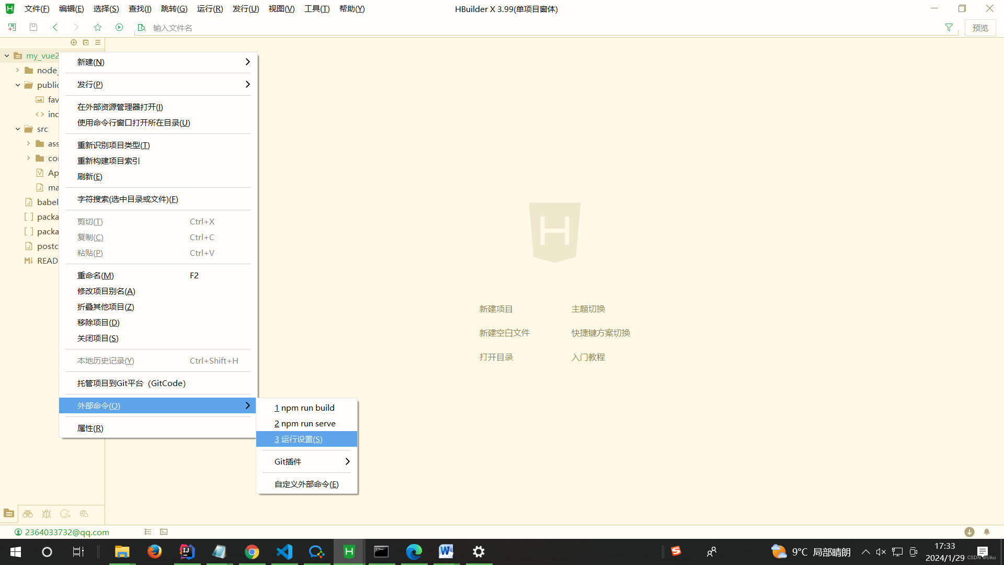Click '入门教程' link on welcome screen
This screenshot has width=1004, height=565.
[x=588, y=357]
